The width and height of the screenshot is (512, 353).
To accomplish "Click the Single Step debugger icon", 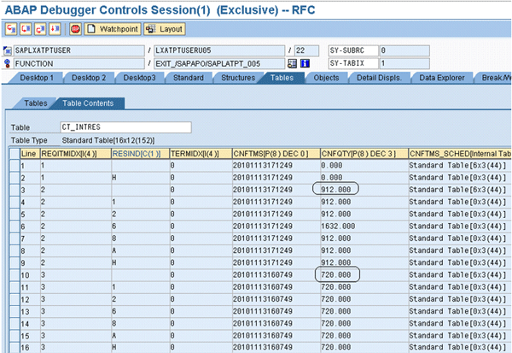I will coord(9,28).
